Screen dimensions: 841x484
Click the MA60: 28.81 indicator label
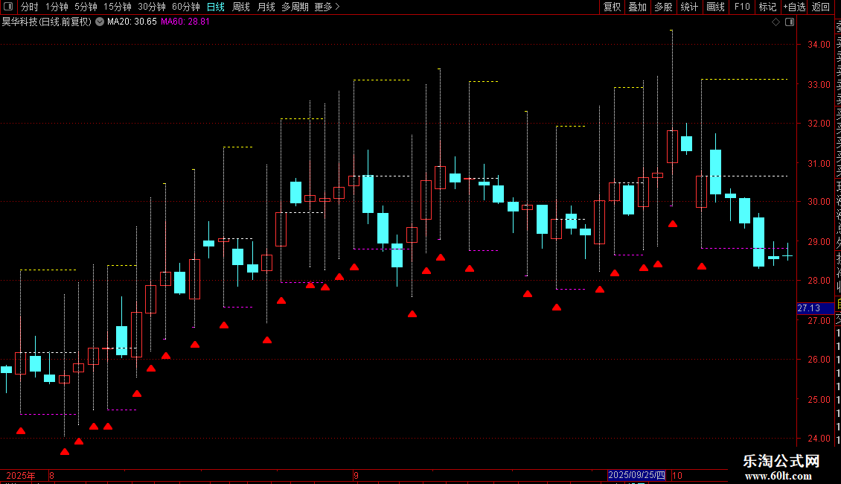coord(185,22)
